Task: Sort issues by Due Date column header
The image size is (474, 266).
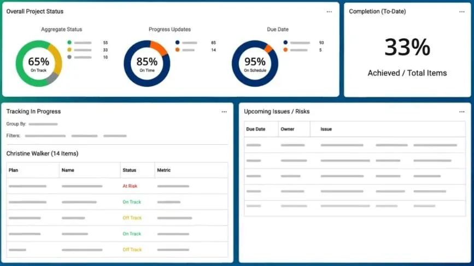Action: tap(255, 129)
